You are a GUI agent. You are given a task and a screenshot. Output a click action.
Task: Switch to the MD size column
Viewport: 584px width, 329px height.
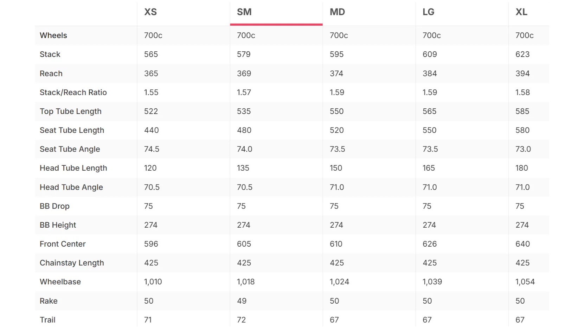tap(337, 12)
